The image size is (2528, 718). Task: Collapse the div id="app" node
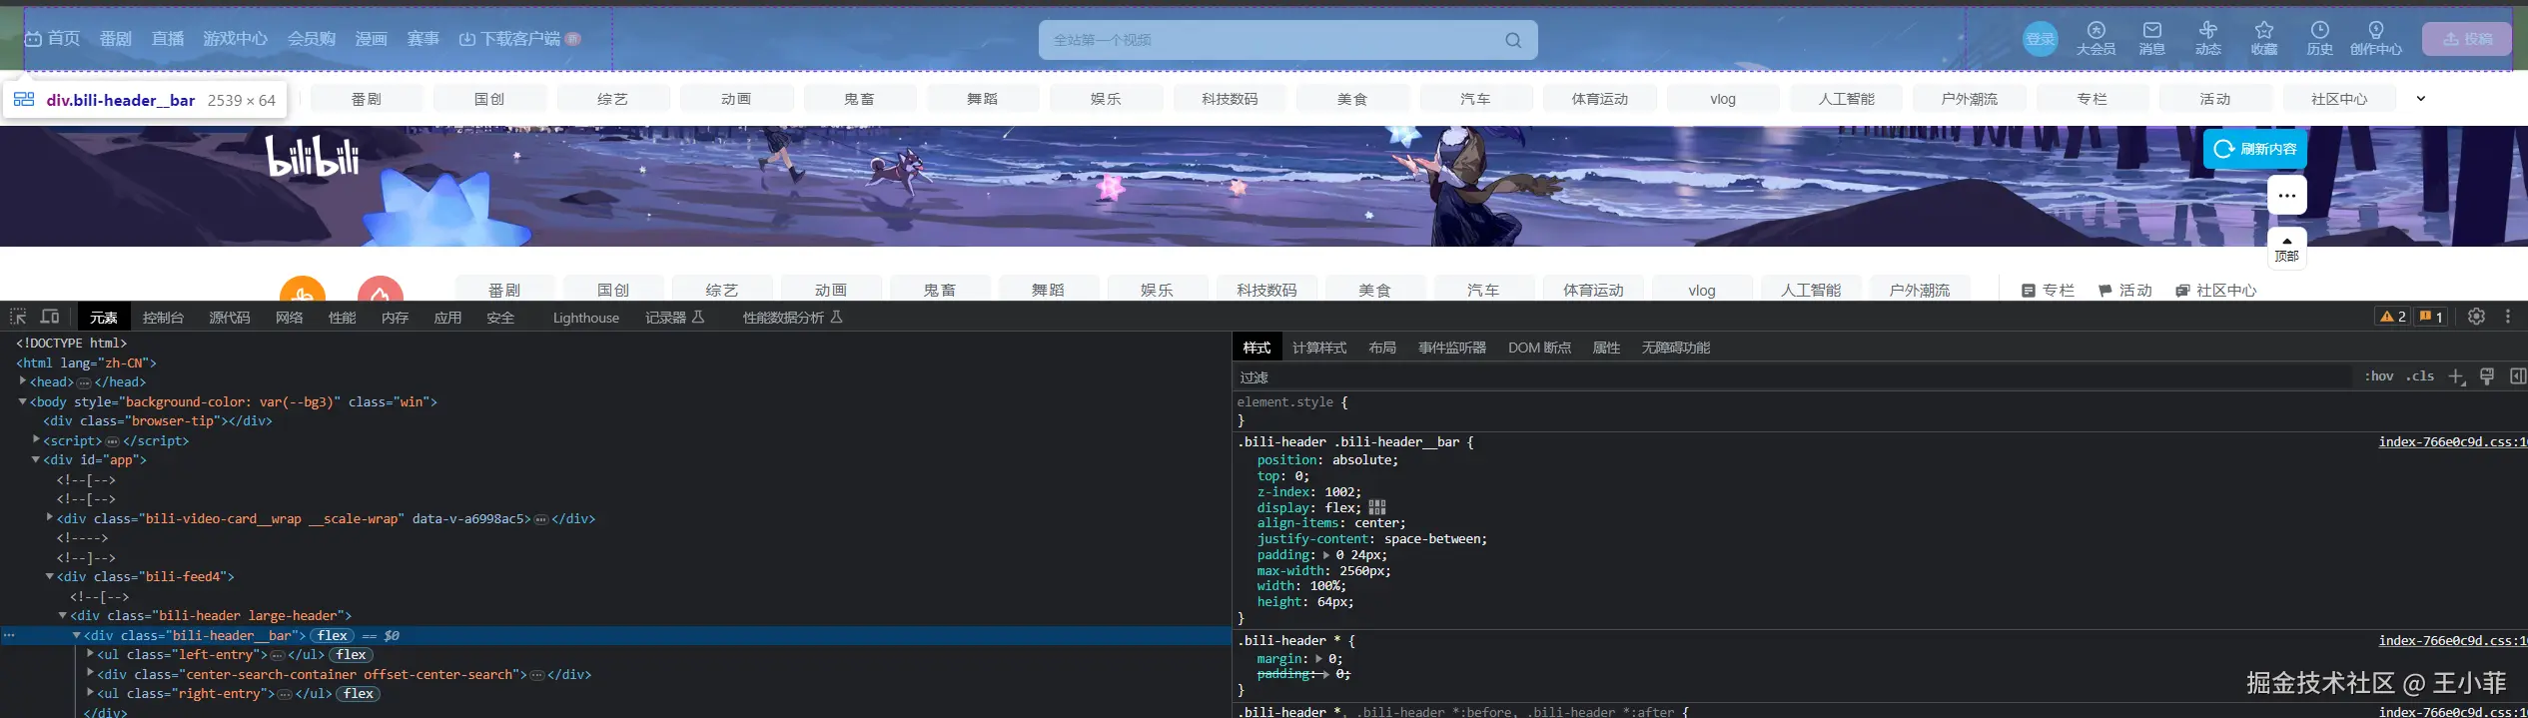pos(36,460)
